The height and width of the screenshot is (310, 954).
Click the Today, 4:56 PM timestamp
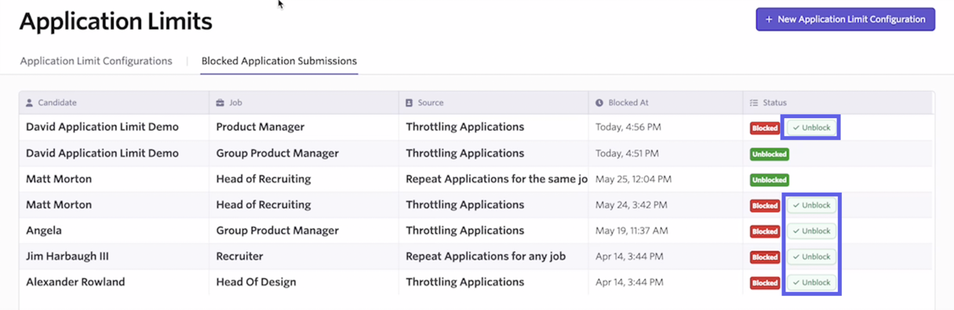tap(628, 128)
